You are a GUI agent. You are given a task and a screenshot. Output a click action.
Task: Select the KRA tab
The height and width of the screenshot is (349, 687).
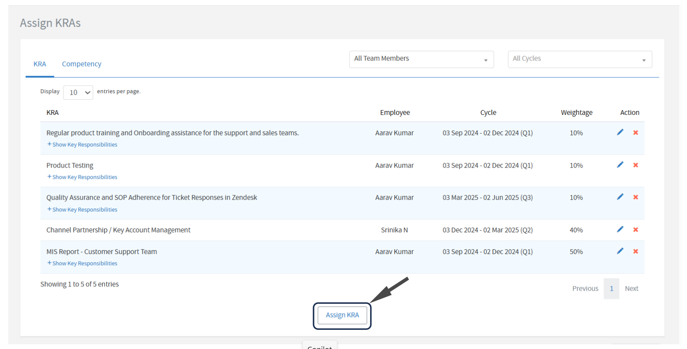40,64
